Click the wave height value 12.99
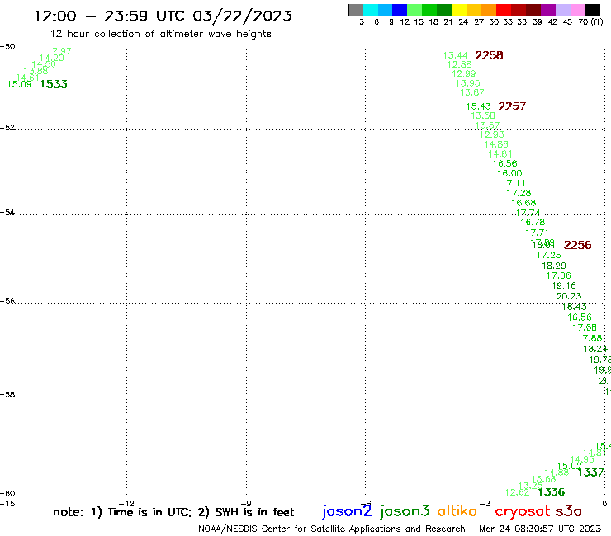Image resolution: width=611 pixels, height=536 pixels. [464, 74]
